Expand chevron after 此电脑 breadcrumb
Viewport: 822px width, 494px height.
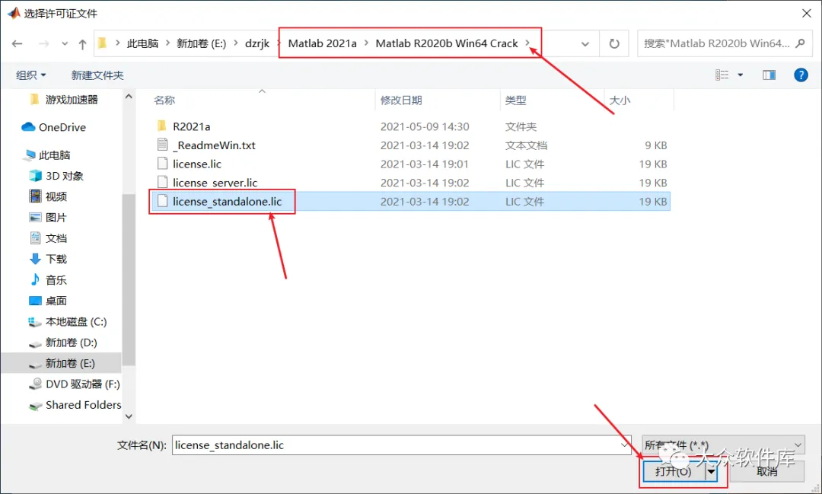[x=167, y=43]
